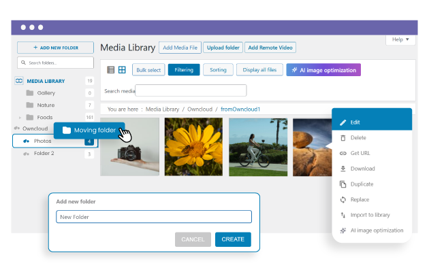Click the CANCEL button in dialog
This screenshot has height=272, width=429.
pos(193,239)
